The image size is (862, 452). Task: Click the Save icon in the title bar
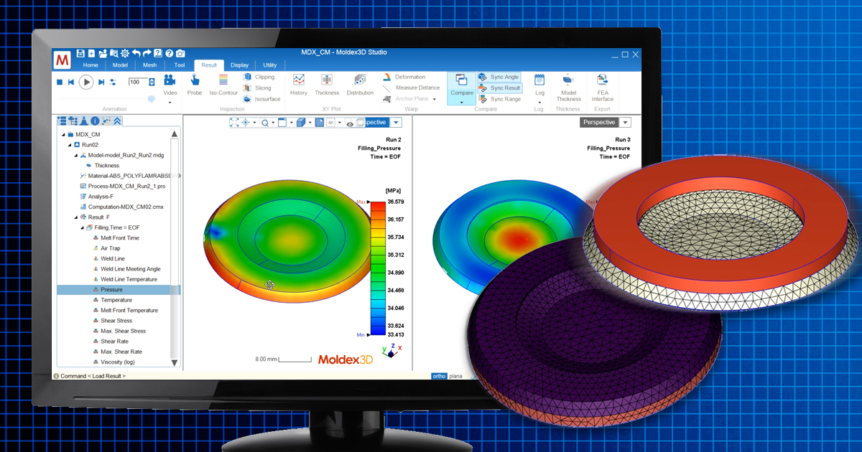click(80, 54)
